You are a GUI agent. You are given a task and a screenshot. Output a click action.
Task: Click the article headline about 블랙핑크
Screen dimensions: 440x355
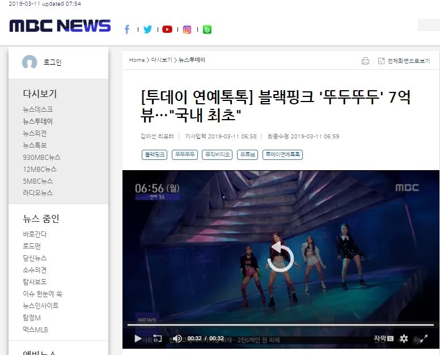276,106
